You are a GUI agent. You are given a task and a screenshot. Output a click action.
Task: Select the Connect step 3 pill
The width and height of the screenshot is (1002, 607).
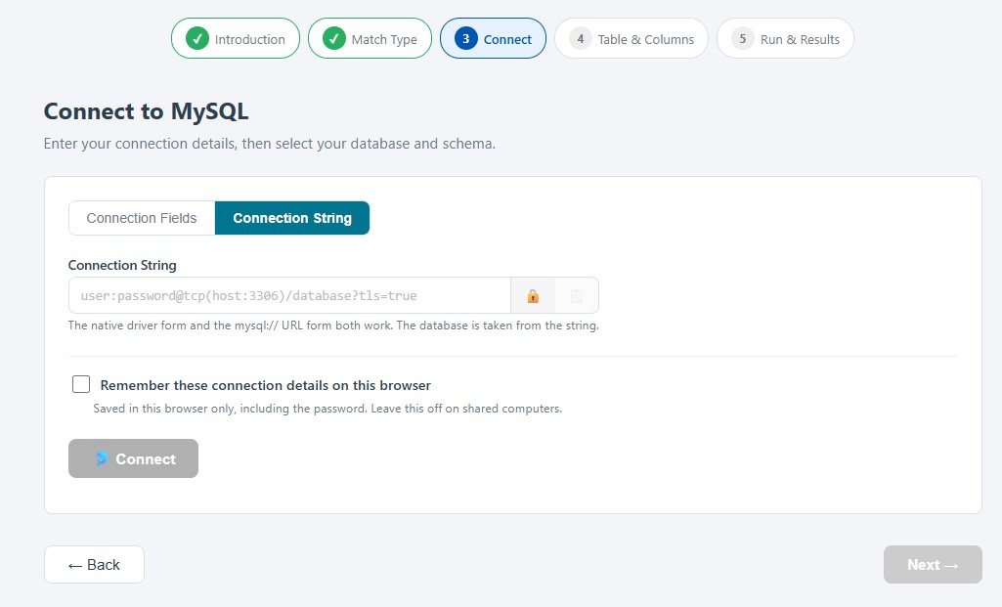(493, 38)
